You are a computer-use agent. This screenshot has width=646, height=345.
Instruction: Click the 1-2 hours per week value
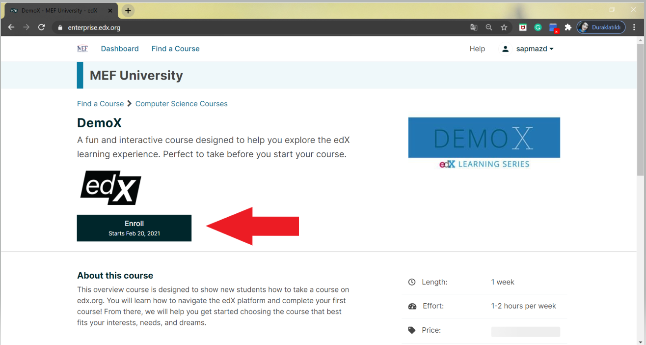(x=523, y=306)
